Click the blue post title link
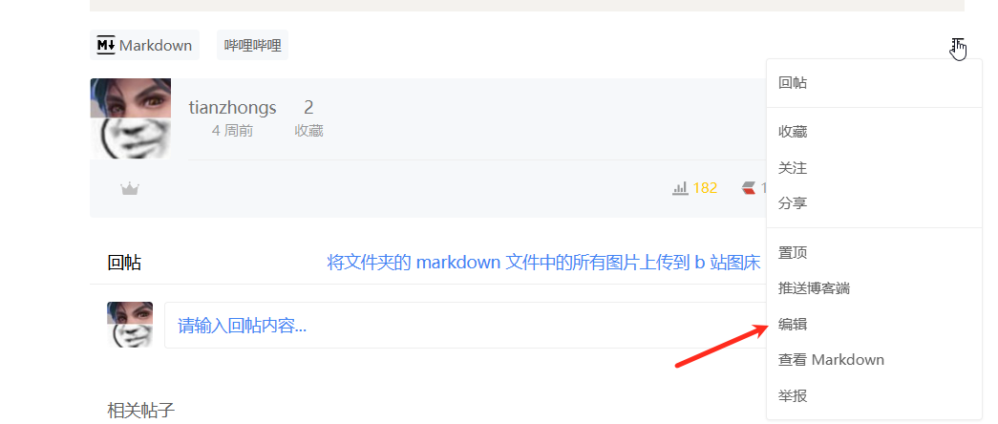998x424 pixels. 543,263
